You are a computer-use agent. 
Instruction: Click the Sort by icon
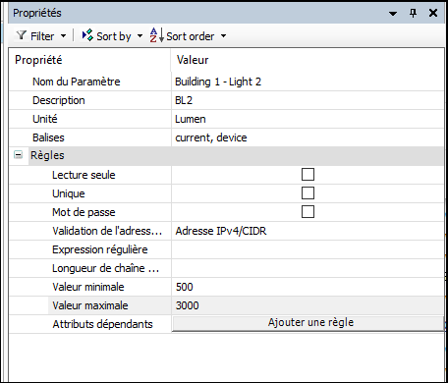click(x=87, y=35)
